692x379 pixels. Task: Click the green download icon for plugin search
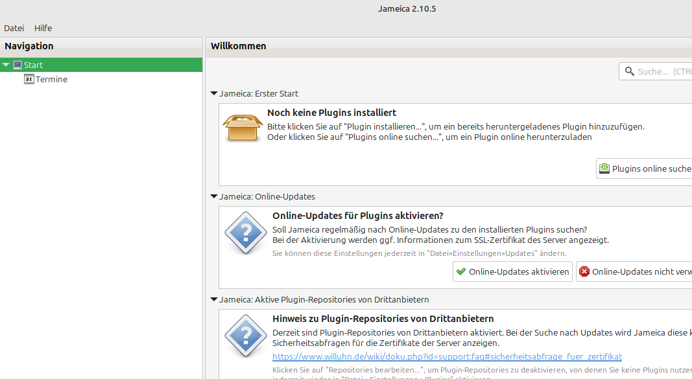click(x=604, y=169)
